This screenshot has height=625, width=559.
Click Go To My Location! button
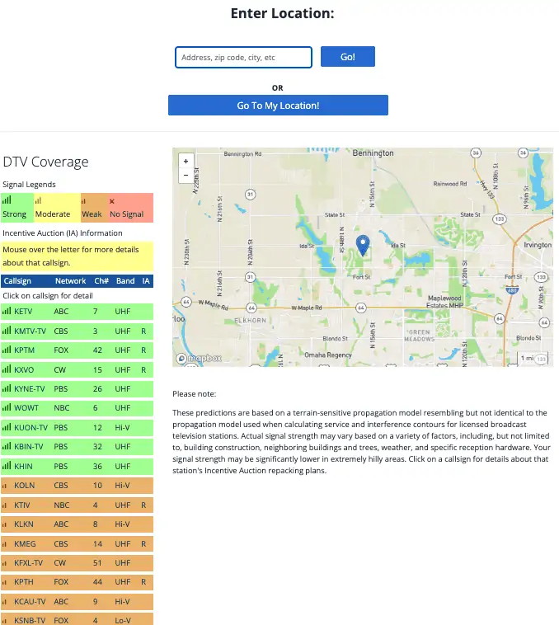point(278,106)
